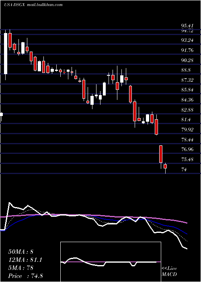The width and height of the screenshot is (201, 282).
Task: Click the 'USA DSGX' ticker label
Action: (15, 5)
